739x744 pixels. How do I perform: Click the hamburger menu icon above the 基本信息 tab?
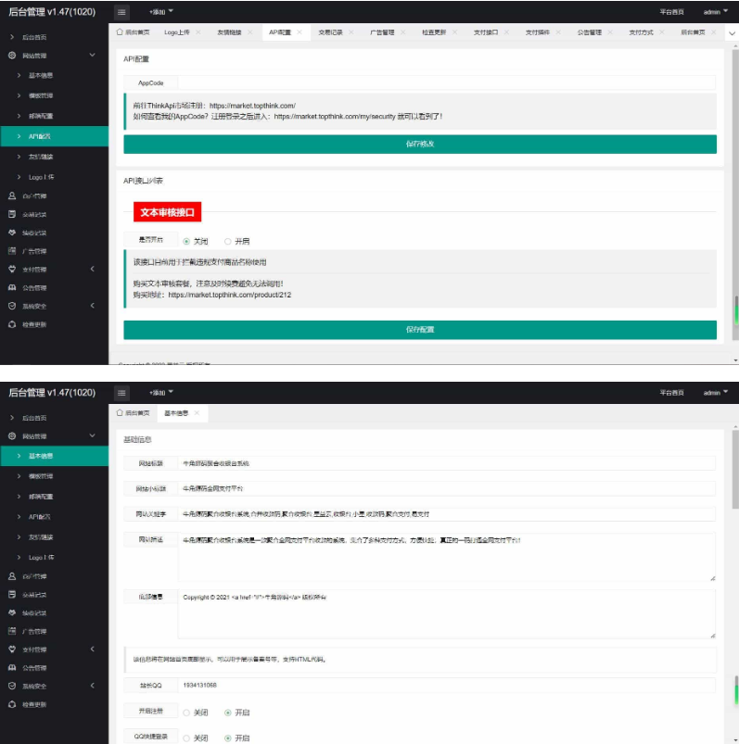(122, 392)
